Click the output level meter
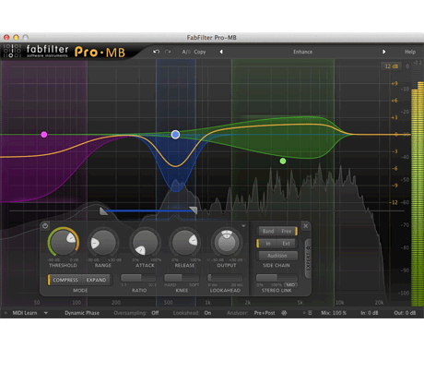The height and width of the screenshot is (384, 424). point(418,194)
